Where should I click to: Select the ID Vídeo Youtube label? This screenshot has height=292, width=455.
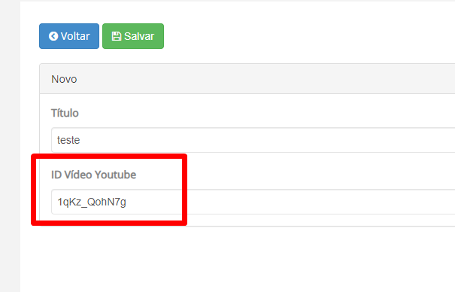(94, 175)
